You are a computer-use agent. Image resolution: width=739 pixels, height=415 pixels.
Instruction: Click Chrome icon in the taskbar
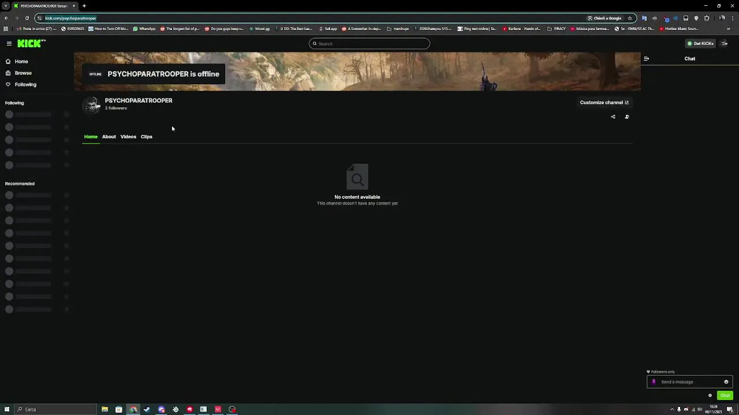pos(133,409)
